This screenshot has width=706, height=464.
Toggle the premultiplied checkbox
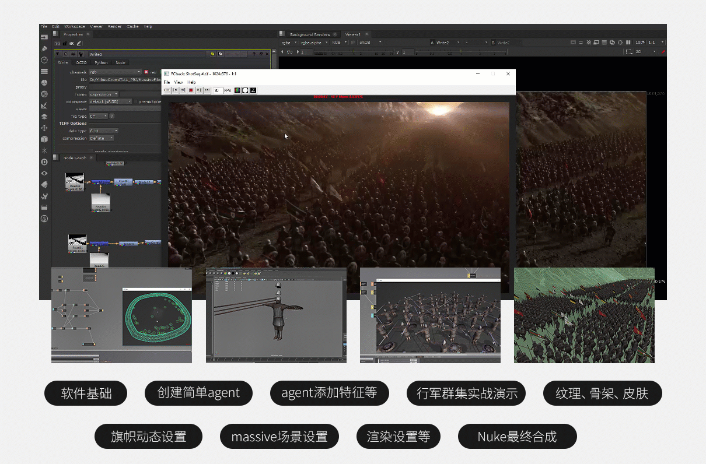[x=135, y=101]
